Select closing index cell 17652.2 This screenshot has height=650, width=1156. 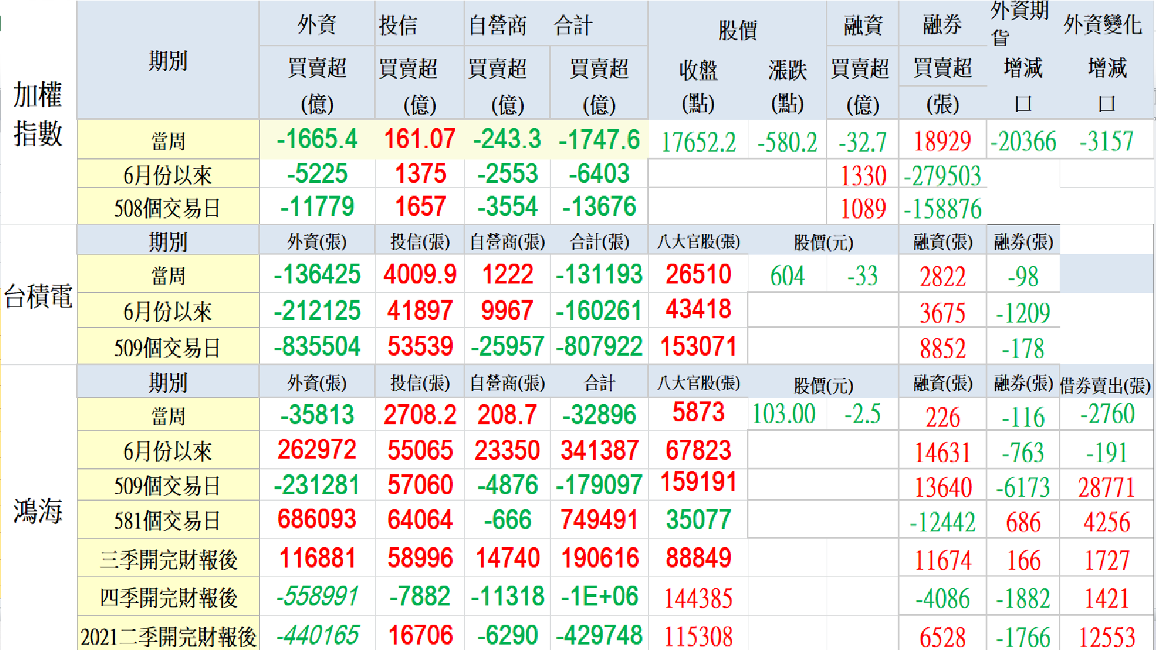[698, 142]
